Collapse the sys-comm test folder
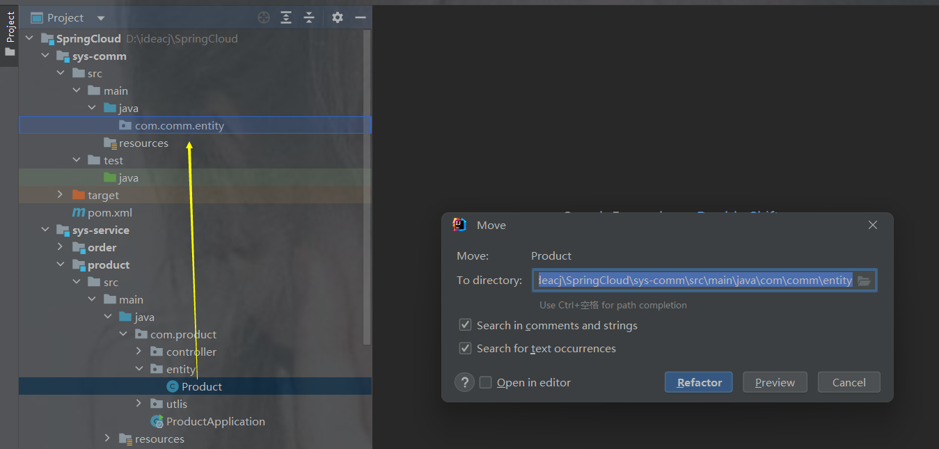The width and height of the screenshot is (939, 449). coord(77,161)
